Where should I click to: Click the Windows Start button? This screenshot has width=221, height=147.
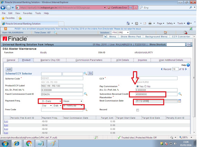[x=5, y=144]
